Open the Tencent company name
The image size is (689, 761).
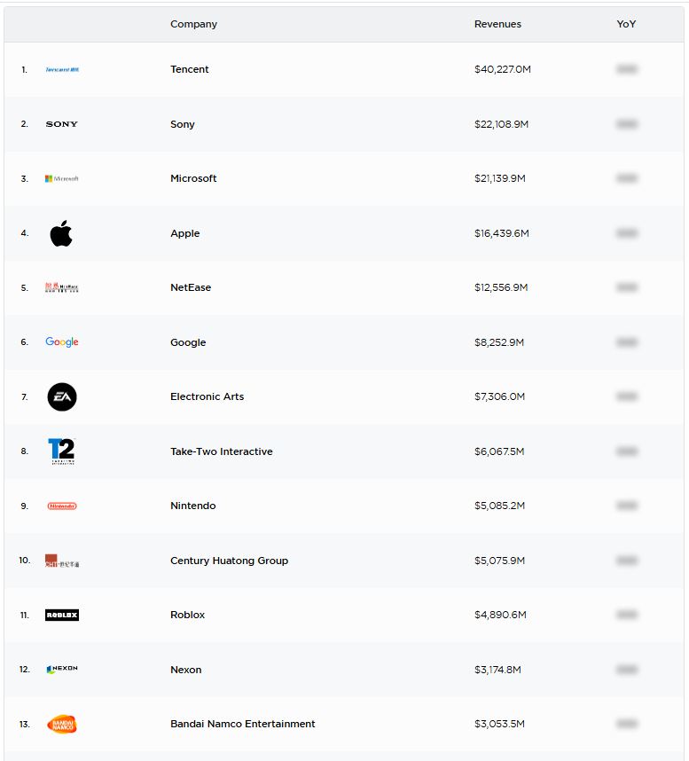point(189,69)
